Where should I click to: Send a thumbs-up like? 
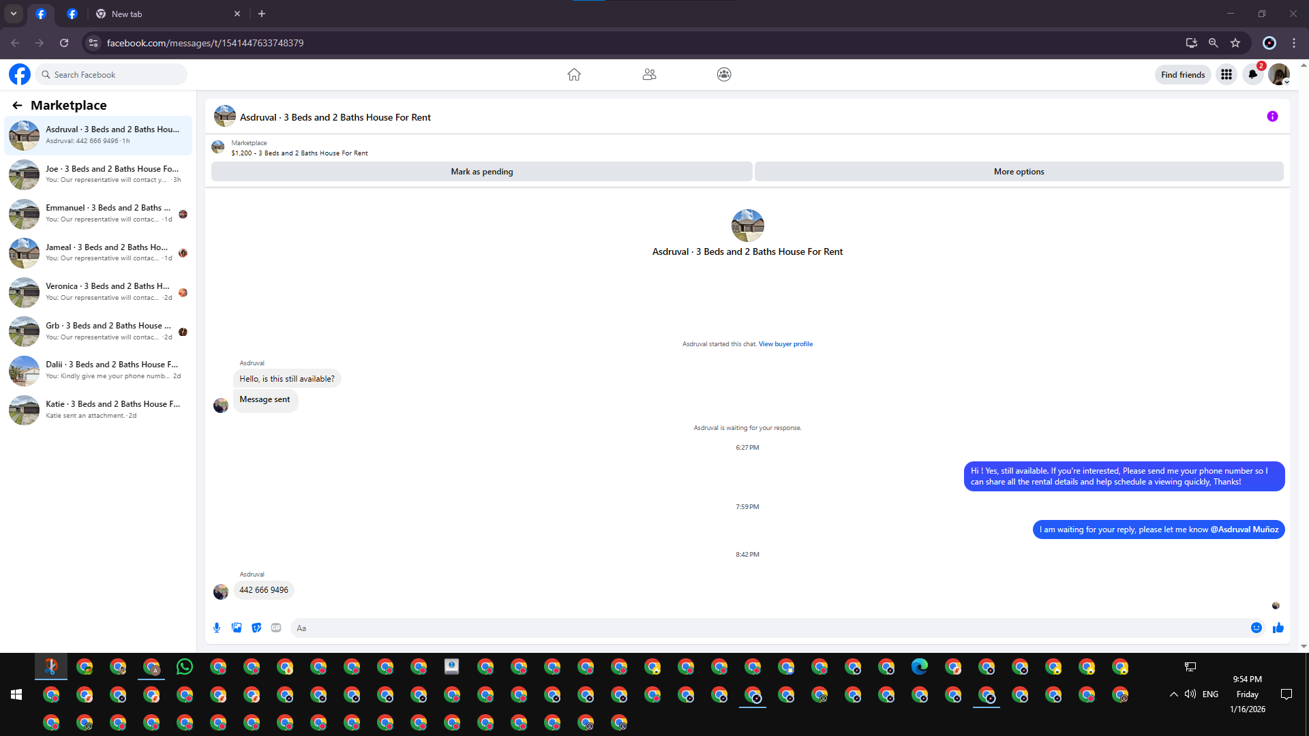click(x=1278, y=628)
